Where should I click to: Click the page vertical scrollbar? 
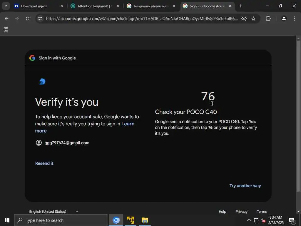[298, 116]
